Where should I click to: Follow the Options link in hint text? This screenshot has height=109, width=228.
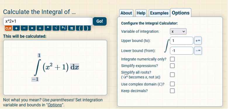(55, 105)
